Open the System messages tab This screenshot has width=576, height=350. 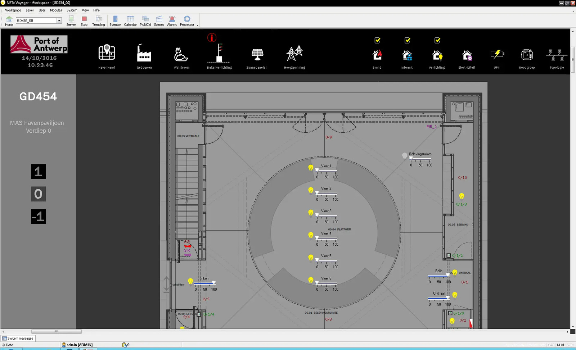pos(18,338)
